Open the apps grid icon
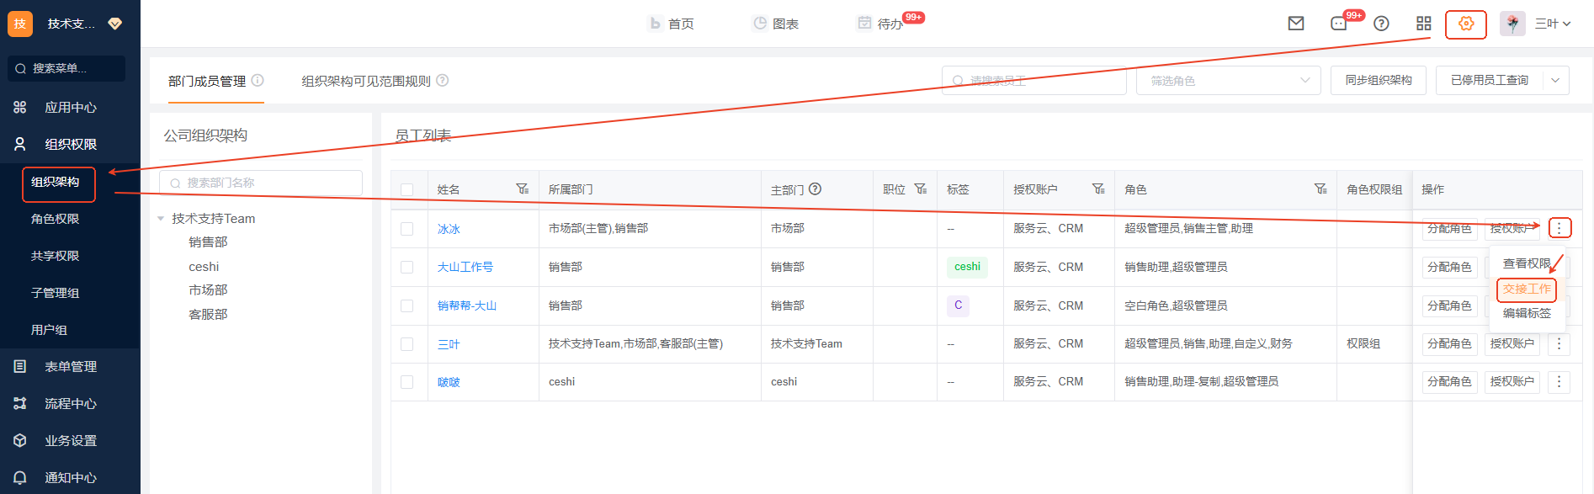The height and width of the screenshot is (494, 1594). click(1424, 24)
